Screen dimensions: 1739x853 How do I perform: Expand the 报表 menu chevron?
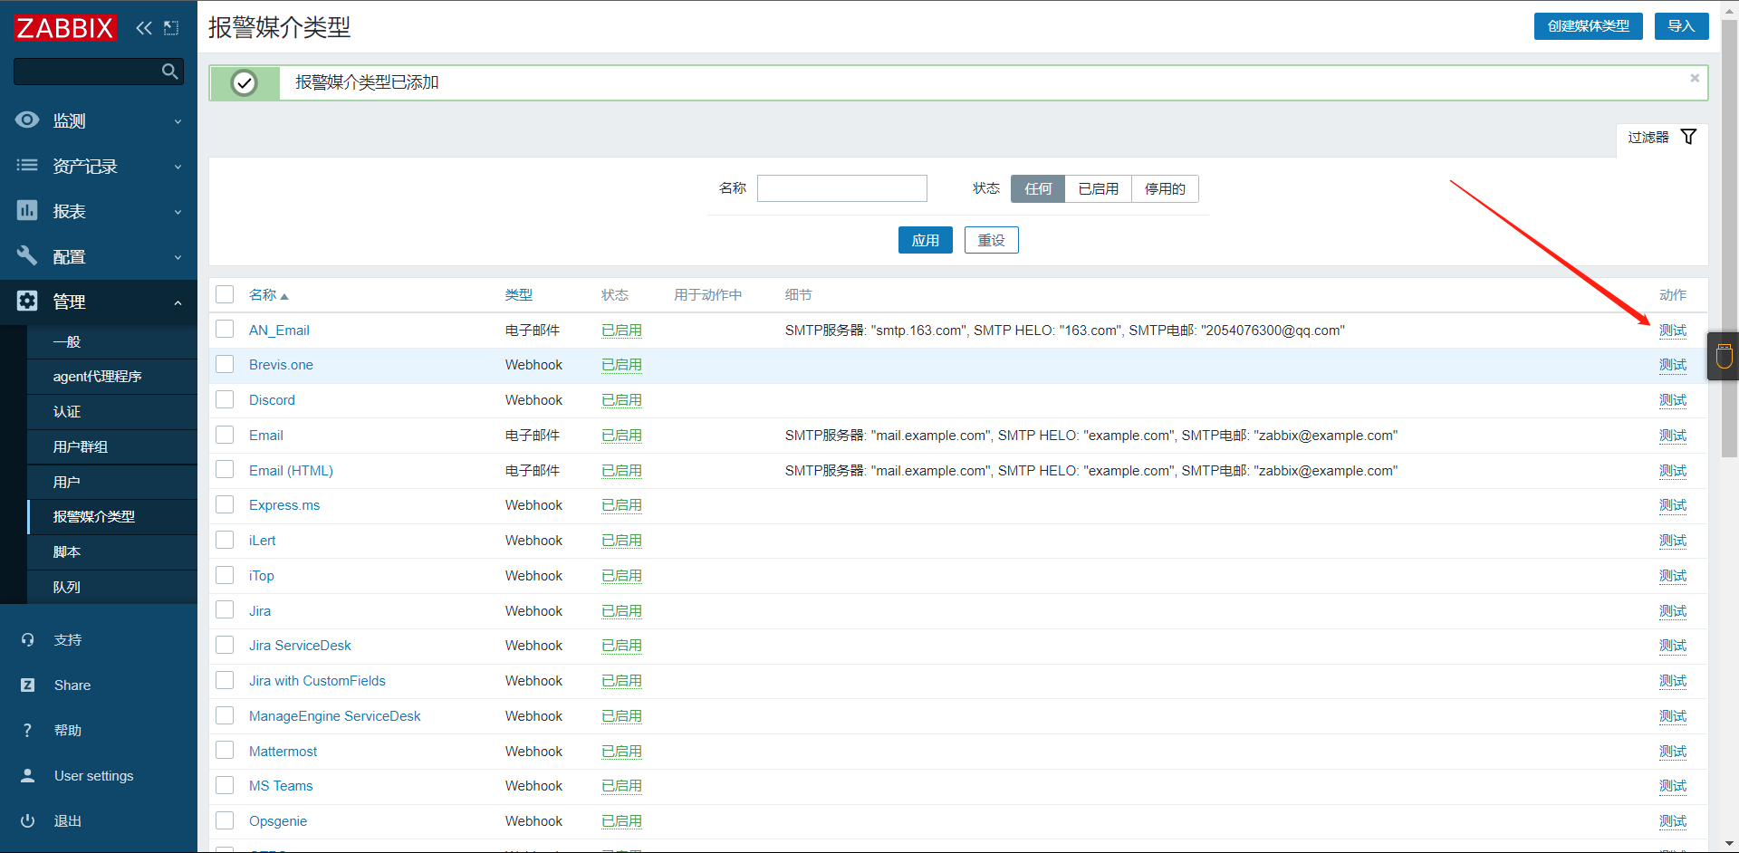point(178,212)
